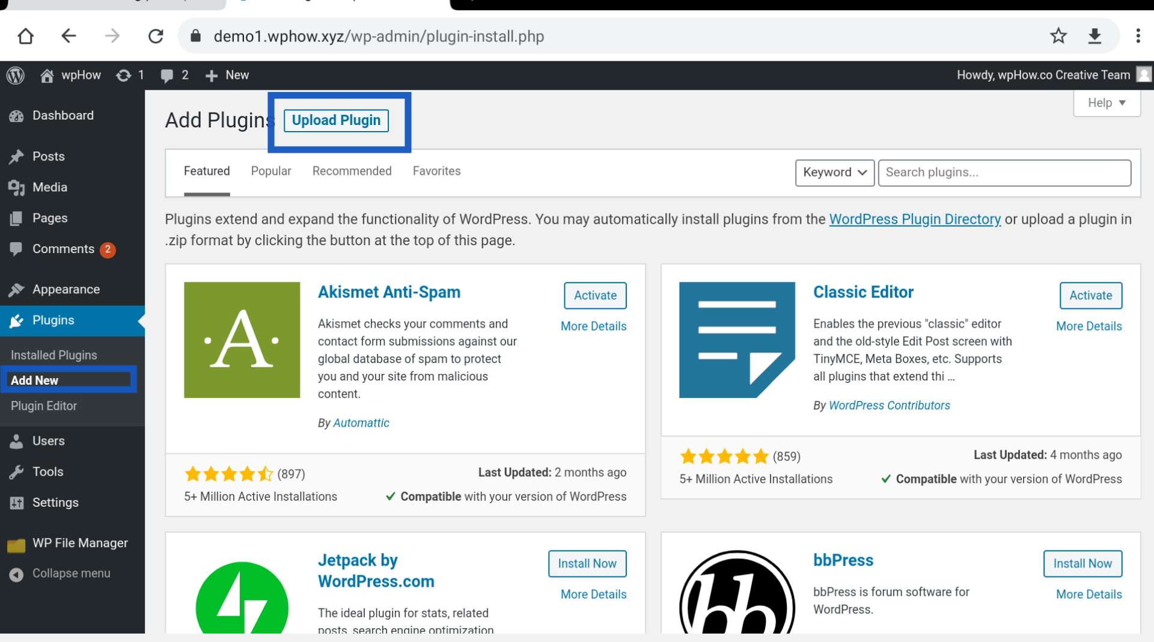
Task: Activate the Classic Editor plugin
Action: [x=1090, y=295]
